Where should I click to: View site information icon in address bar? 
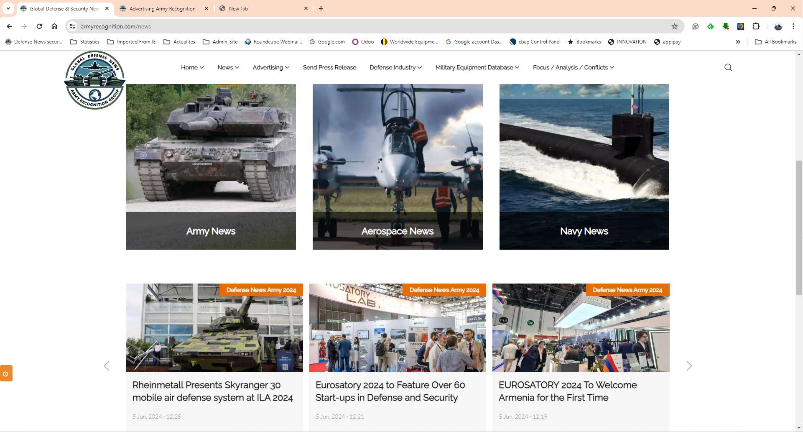(72, 26)
